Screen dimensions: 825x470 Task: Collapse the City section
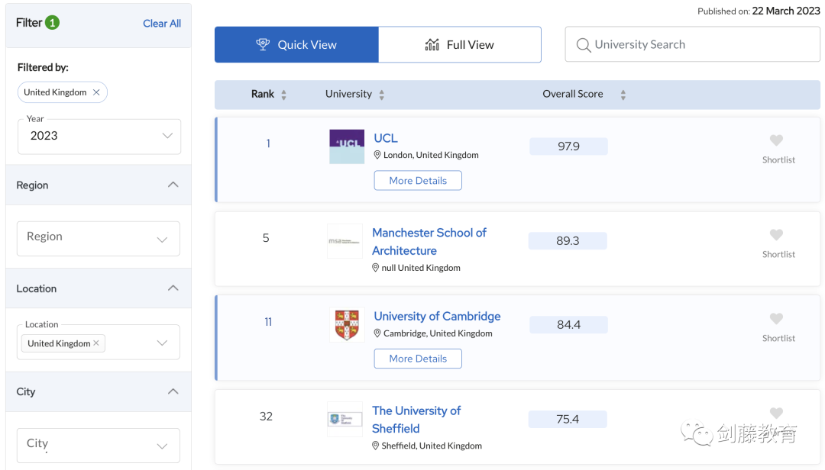[173, 391]
